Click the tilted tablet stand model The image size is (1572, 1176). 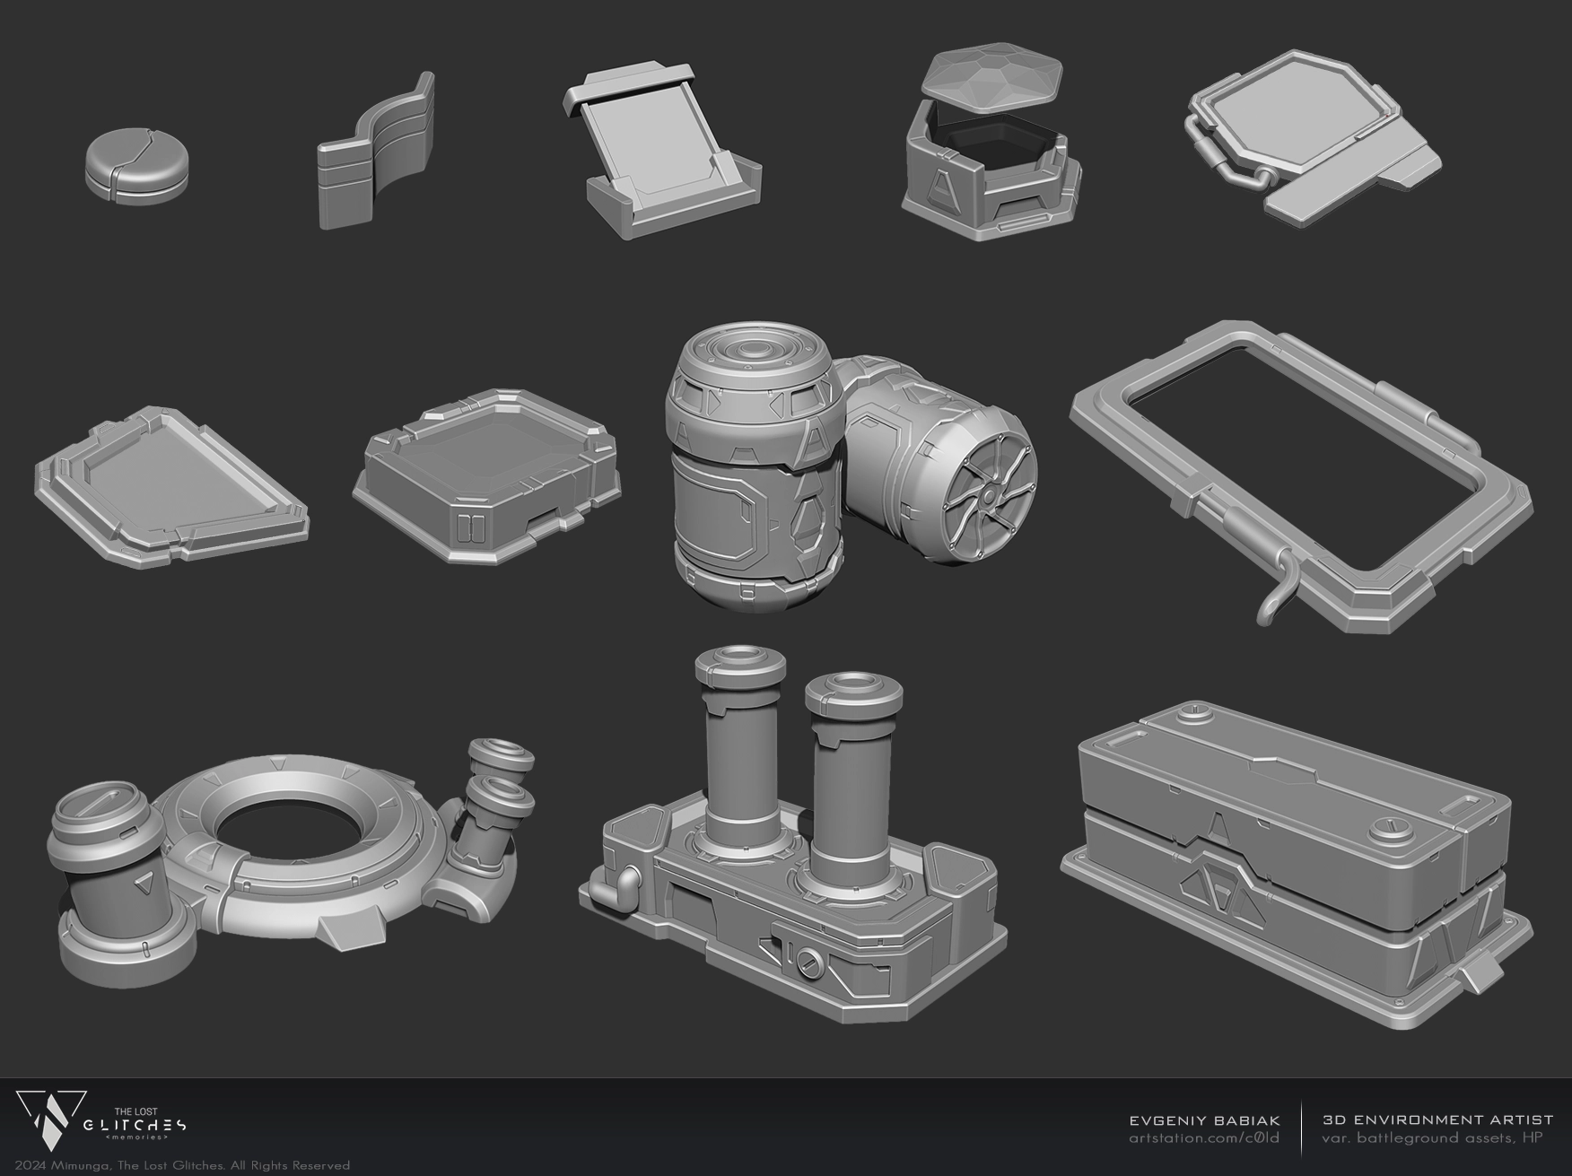[x=668, y=152]
